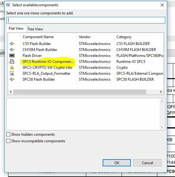Click the Flash Driver chip icon
Screen dimensions: 175x177
pos(12,56)
